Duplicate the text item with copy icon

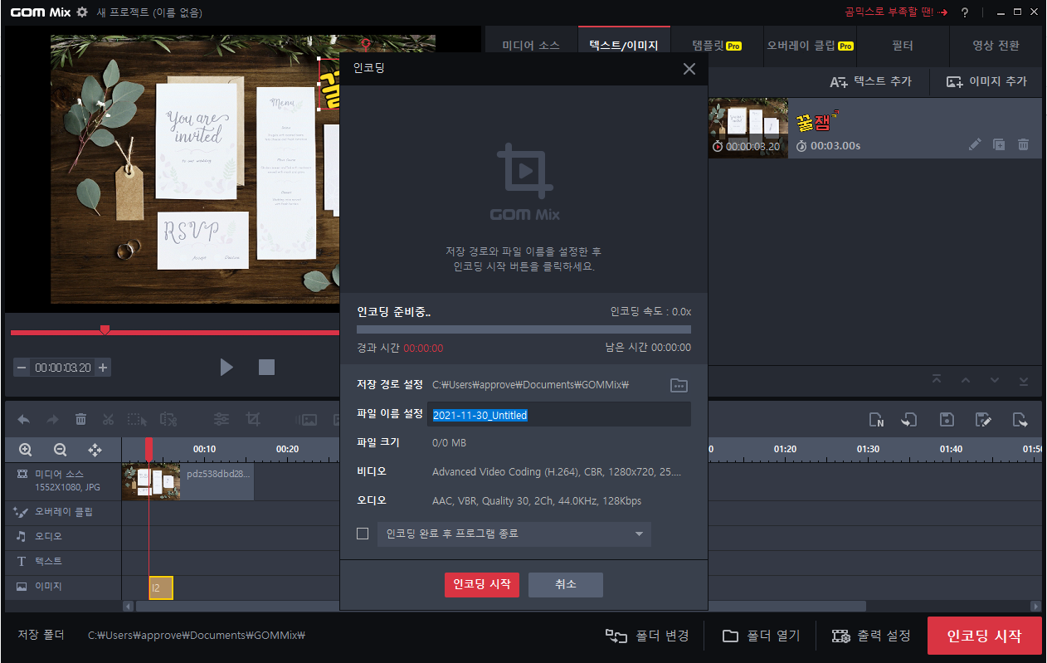coord(999,144)
